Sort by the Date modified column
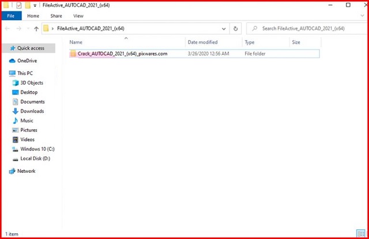This screenshot has width=369, height=239. [202, 42]
